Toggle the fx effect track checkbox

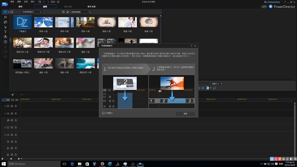(12, 120)
